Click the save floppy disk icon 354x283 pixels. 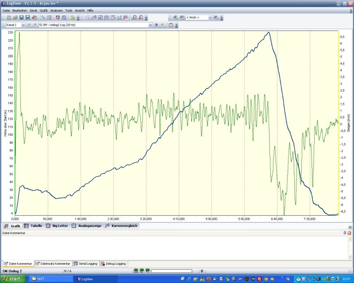coord(21,18)
